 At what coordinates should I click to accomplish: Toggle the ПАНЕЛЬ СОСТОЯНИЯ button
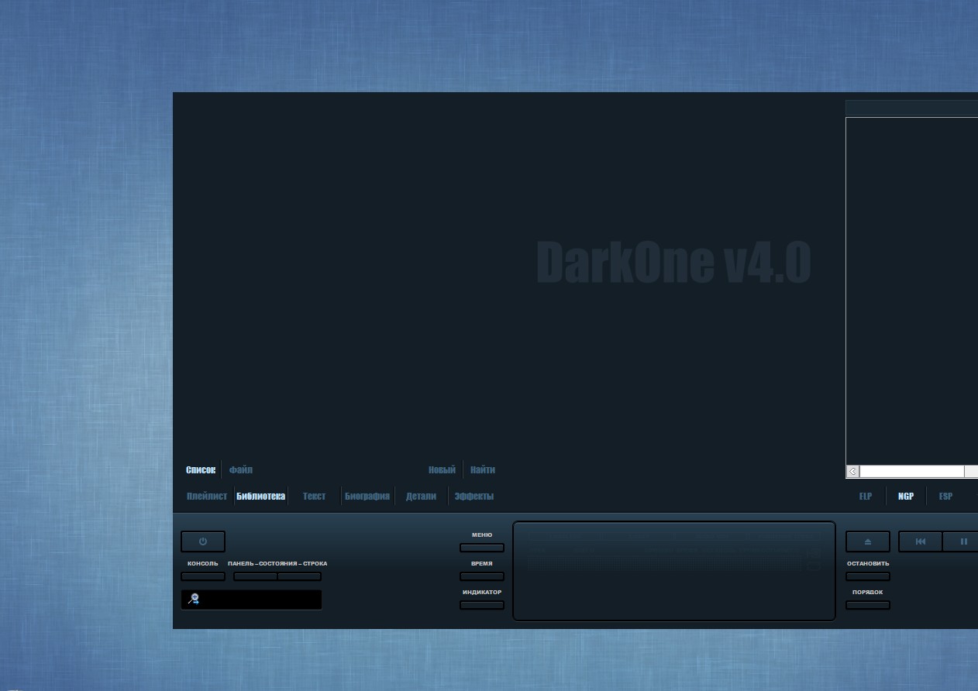[256, 576]
